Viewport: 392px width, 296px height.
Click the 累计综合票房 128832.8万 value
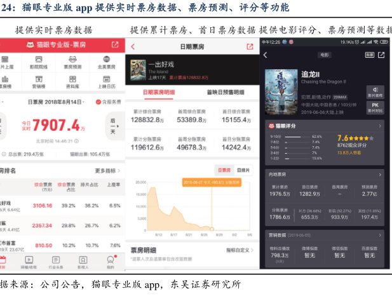147,120
